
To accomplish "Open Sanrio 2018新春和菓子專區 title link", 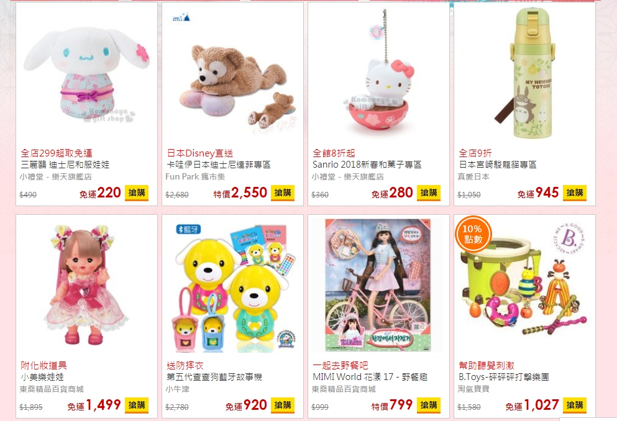I will (367, 165).
